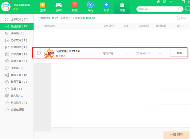
Task: Select 办公软件 (1) category
Action: pyautogui.click(x=17, y=40)
